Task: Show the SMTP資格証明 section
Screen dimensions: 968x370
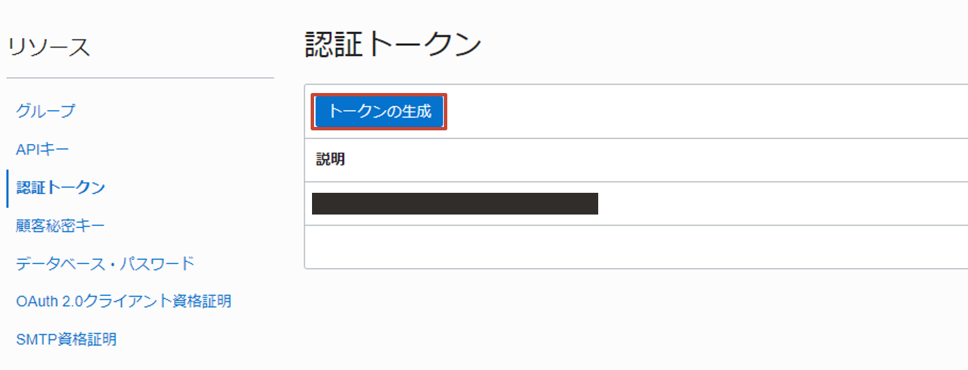Action: pos(67,339)
